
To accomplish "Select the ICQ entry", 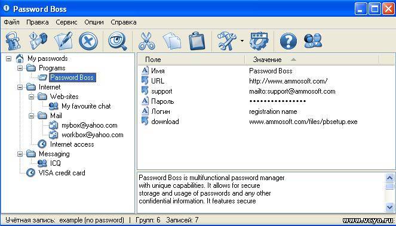I will [56, 163].
